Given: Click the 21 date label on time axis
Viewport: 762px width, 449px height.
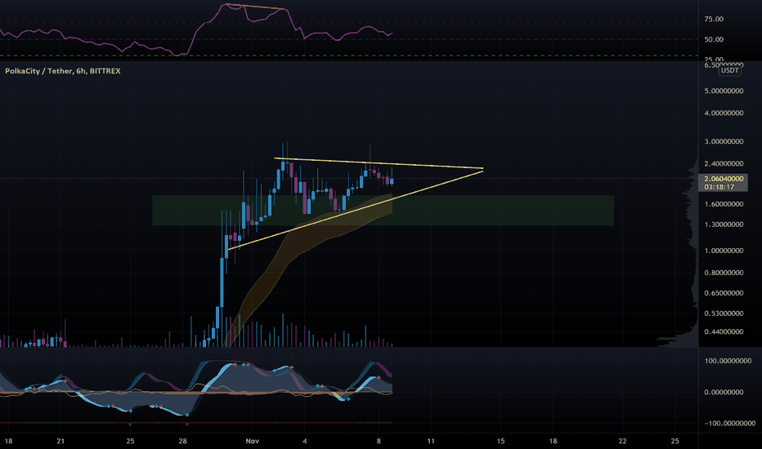Looking at the screenshot, I should point(61,441).
